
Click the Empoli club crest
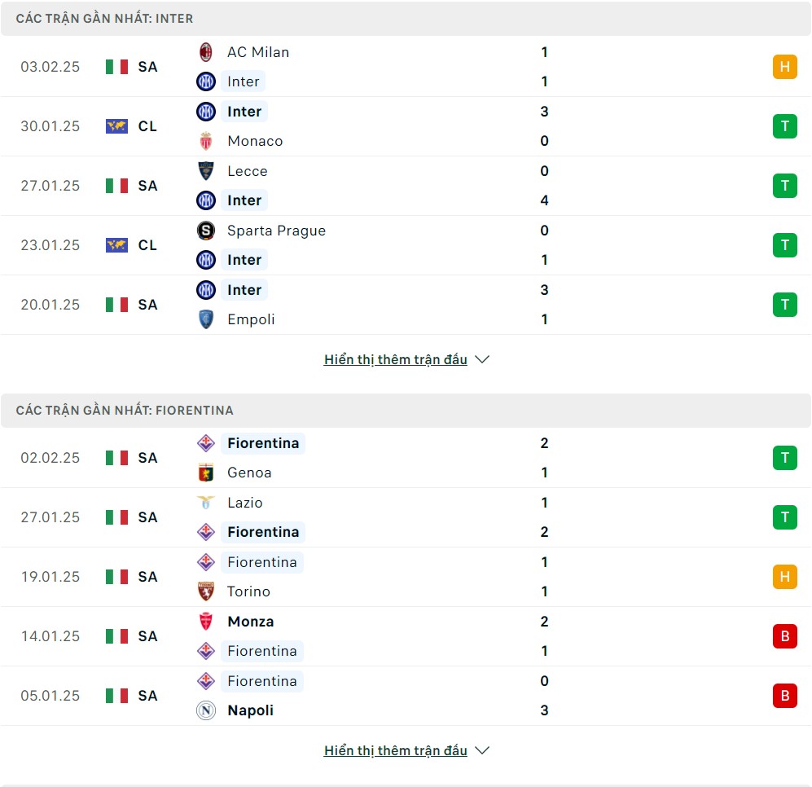(205, 319)
